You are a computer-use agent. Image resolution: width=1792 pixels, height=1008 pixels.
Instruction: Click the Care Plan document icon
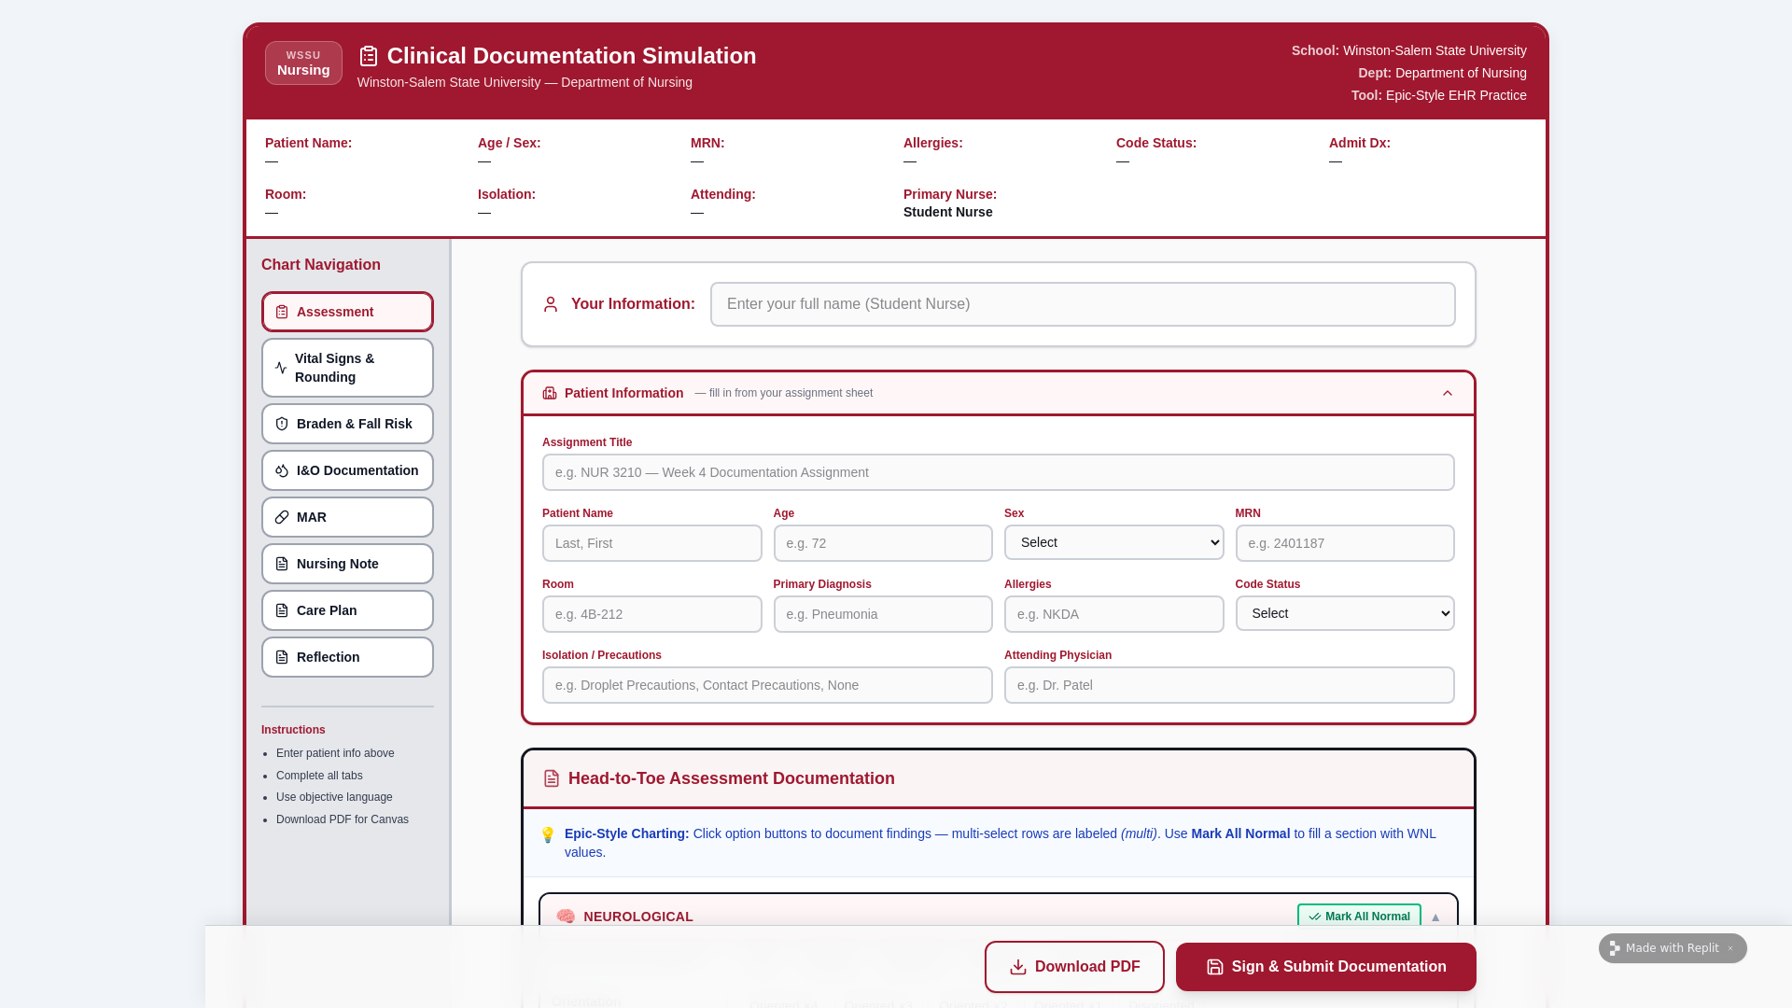(282, 610)
